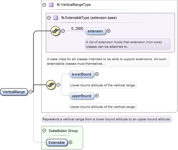Expand the lowerBound element
Viewport: 178px width, 150px height.
[97, 74]
